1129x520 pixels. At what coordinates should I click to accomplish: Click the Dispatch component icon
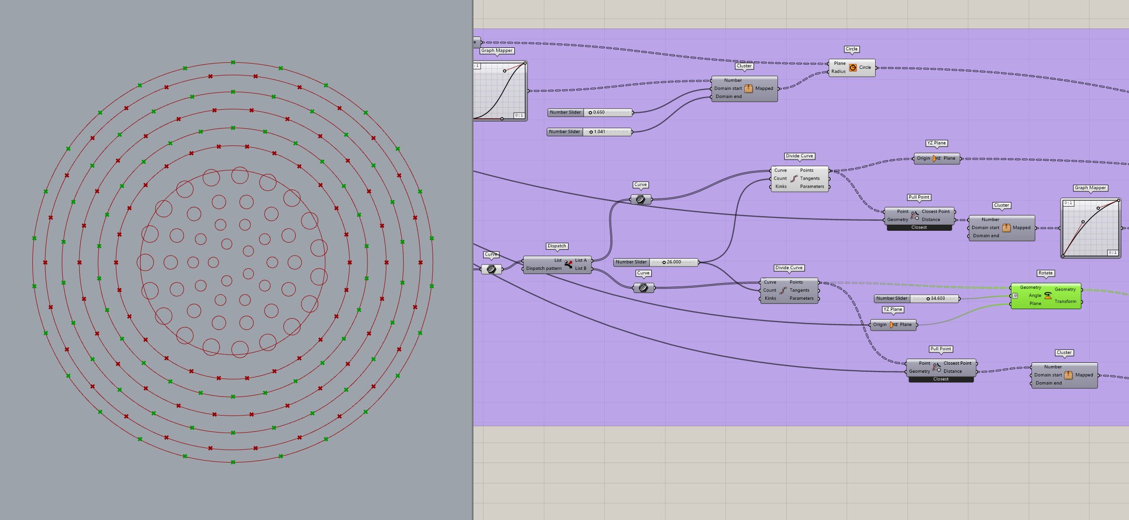click(x=568, y=265)
